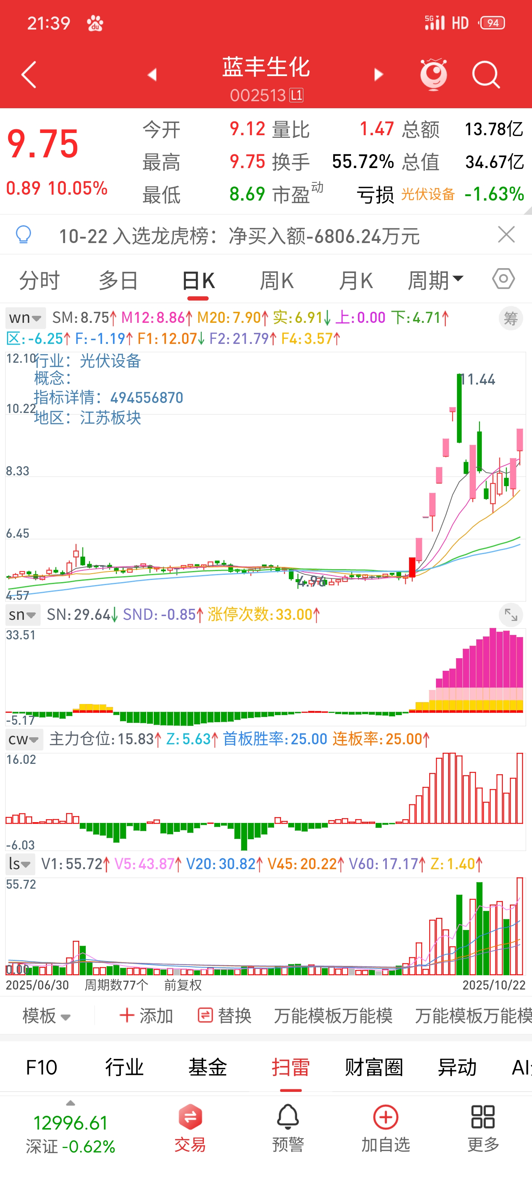Viewport: 532px width, 1182px height.
Task: Tap the 添加 add button
Action: [146, 1016]
